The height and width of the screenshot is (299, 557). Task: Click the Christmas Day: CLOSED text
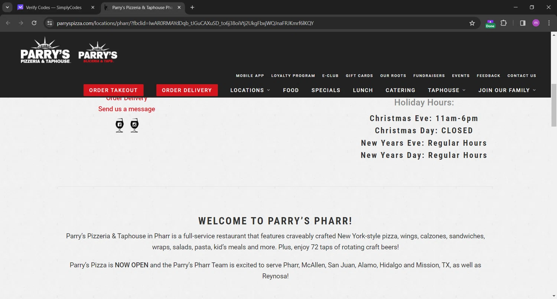[x=424, y=131]
